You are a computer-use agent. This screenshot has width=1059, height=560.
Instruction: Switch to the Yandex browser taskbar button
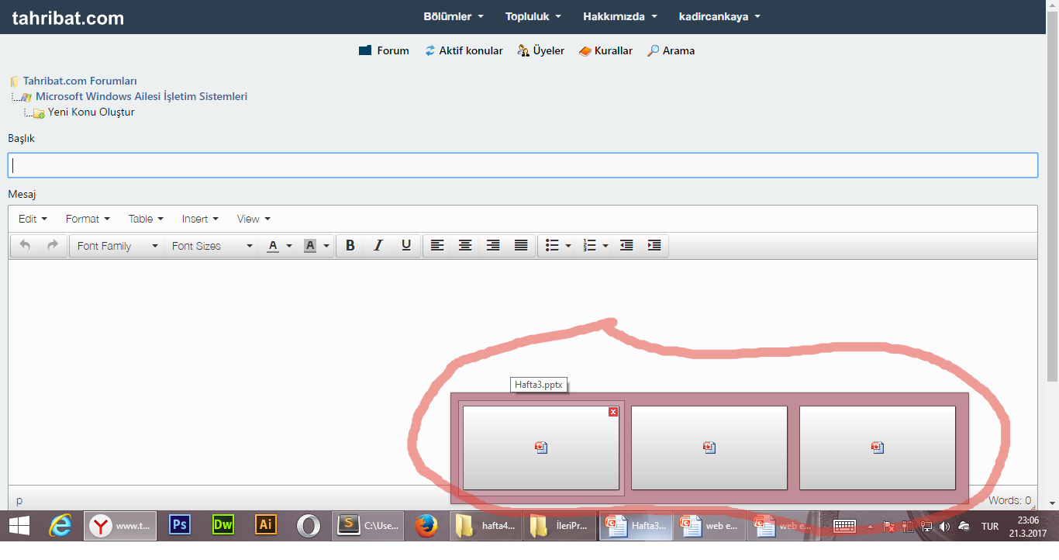tap(120, 526)
